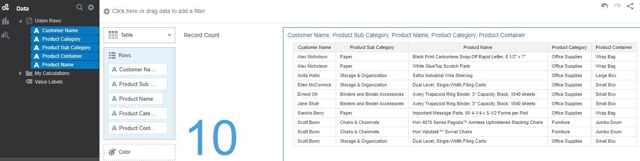Click the Product Name column header
The height and width of the screenshot is (161, 640).
pyautogui.click(x=478, y=47)
